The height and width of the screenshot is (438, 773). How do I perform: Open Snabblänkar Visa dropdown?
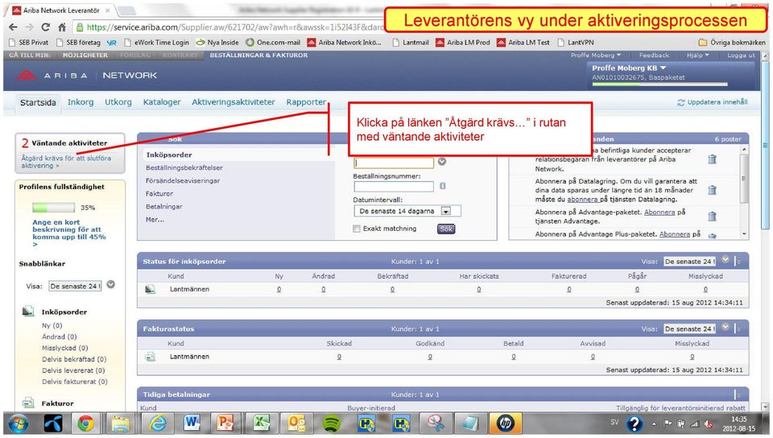(75, 286)
